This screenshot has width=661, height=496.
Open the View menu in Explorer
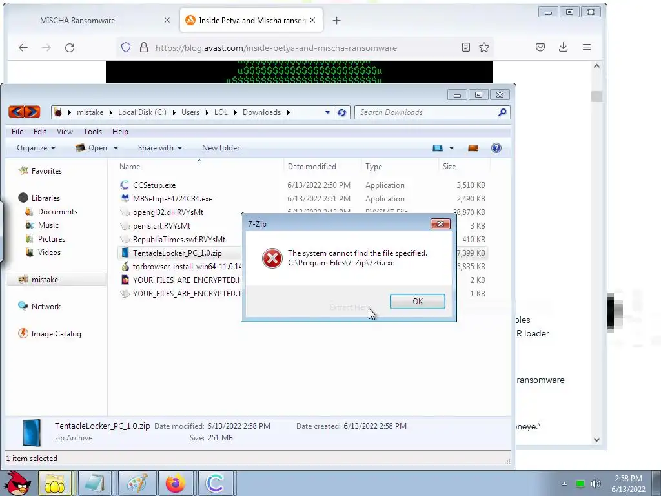click(x=65, y=132)
